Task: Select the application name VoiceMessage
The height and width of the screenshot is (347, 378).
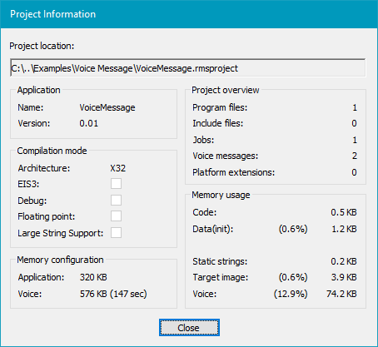Action: coord(107,107)
